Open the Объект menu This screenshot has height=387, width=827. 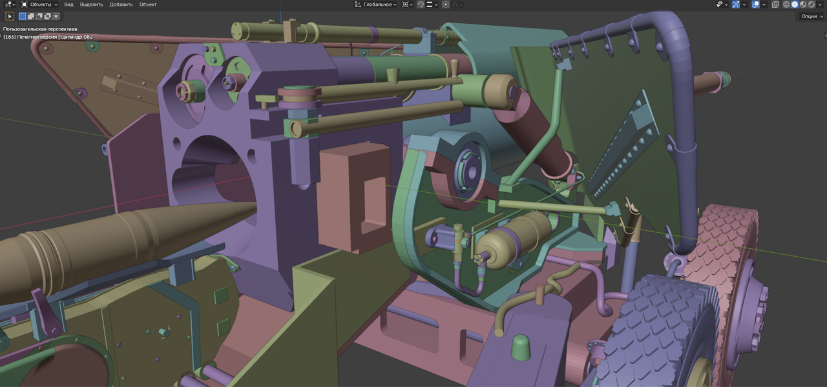pyautogui.click(x=148, y=5)
